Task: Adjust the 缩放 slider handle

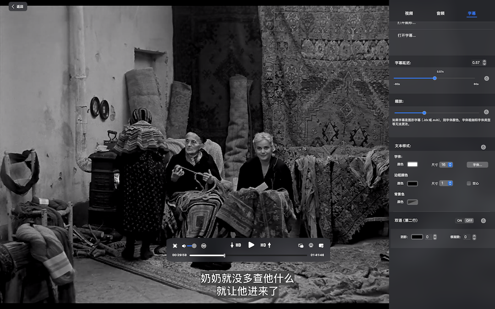Action: pos(424,113)
